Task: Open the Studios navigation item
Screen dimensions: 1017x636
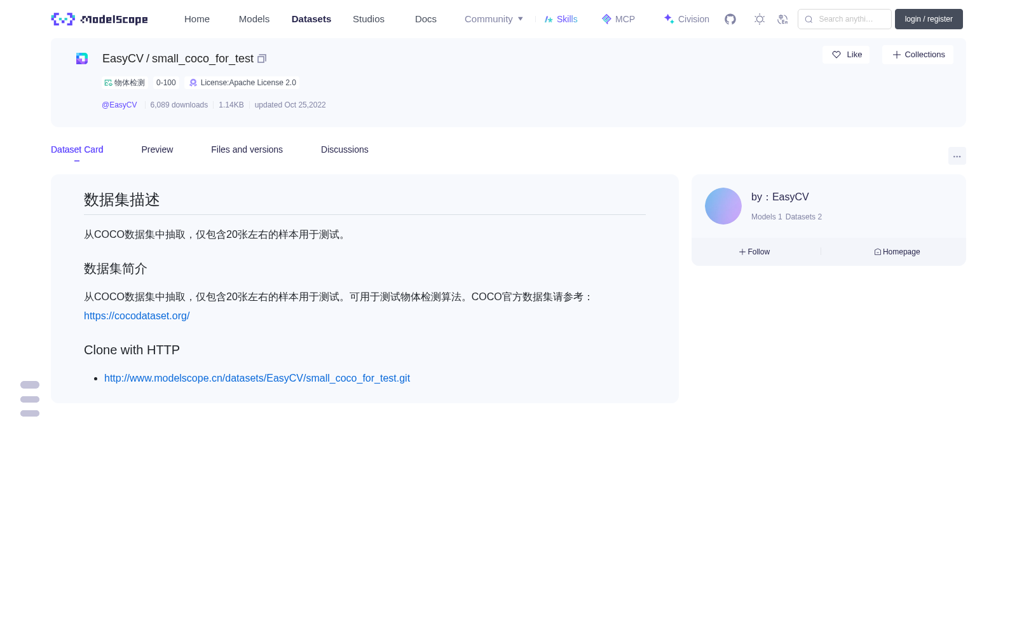Action: point(369,19)
